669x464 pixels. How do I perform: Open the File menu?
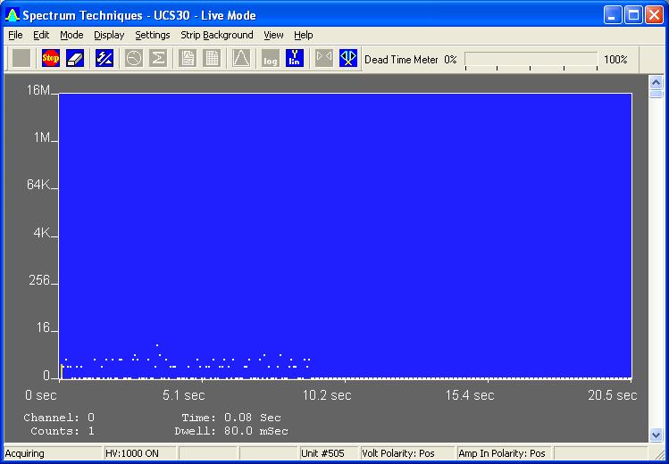(15, 35)
